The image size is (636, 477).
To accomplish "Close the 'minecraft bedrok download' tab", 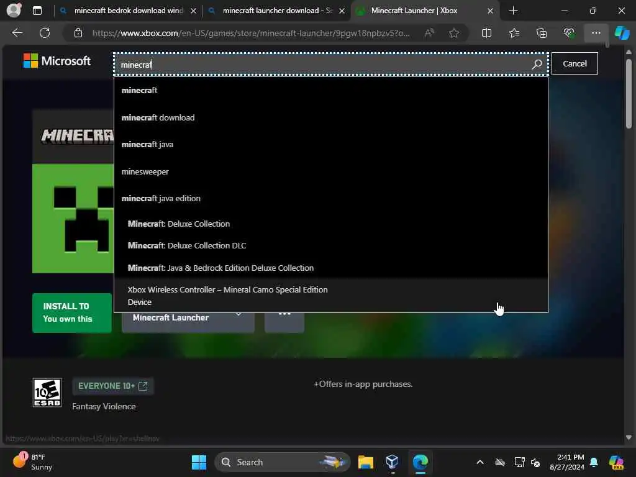I will [194, 11].
